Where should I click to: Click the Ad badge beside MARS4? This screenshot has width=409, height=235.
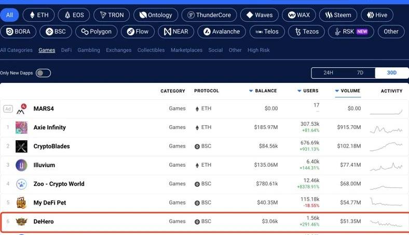[x=8, y=109]
